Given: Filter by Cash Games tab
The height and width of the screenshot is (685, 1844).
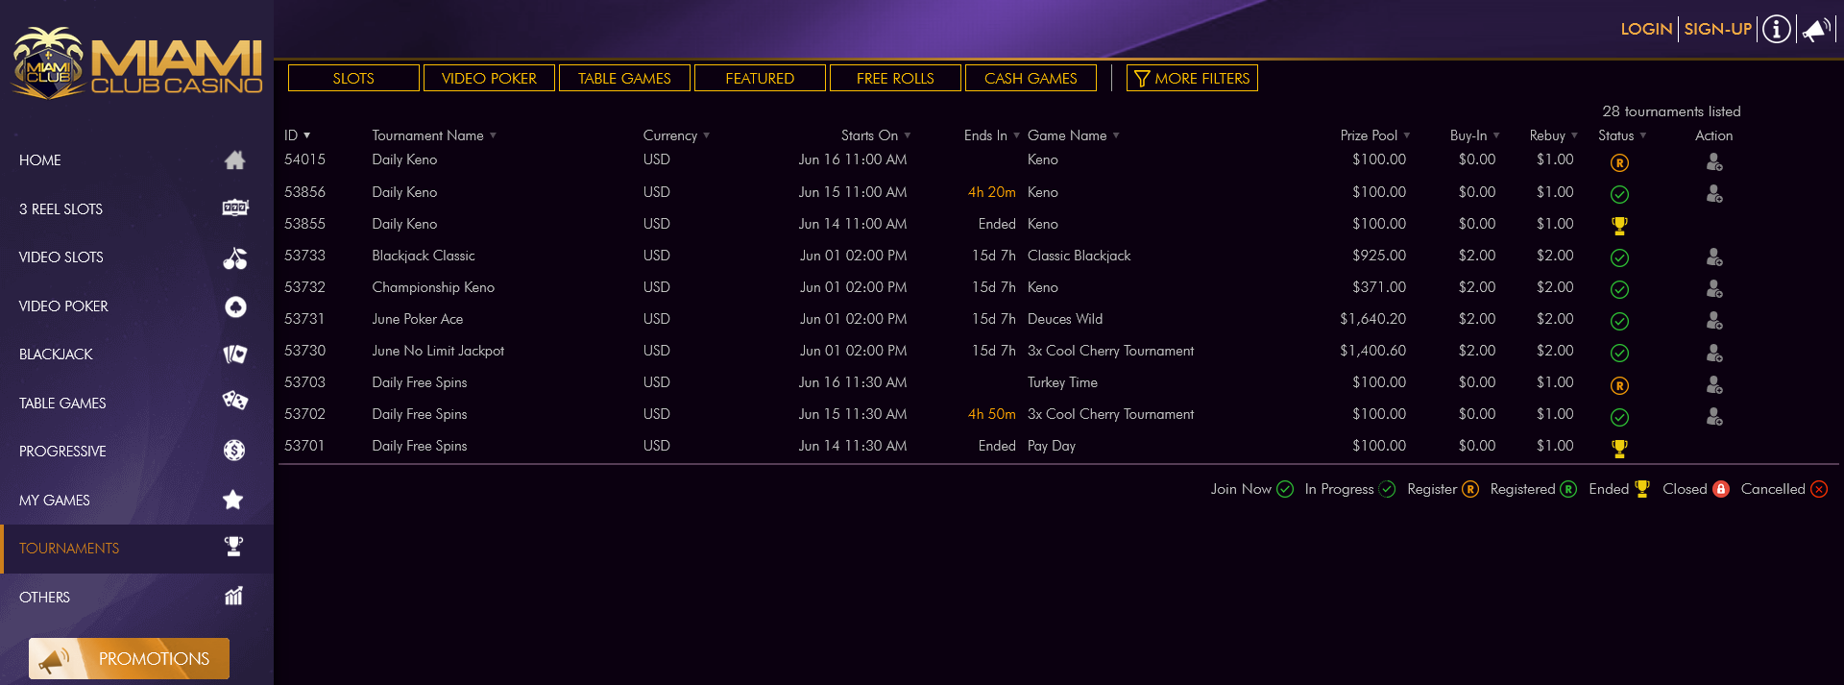Looking at the screenshot, I should [1031, 78].
